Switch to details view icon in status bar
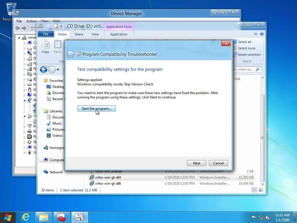 point(254,190)
